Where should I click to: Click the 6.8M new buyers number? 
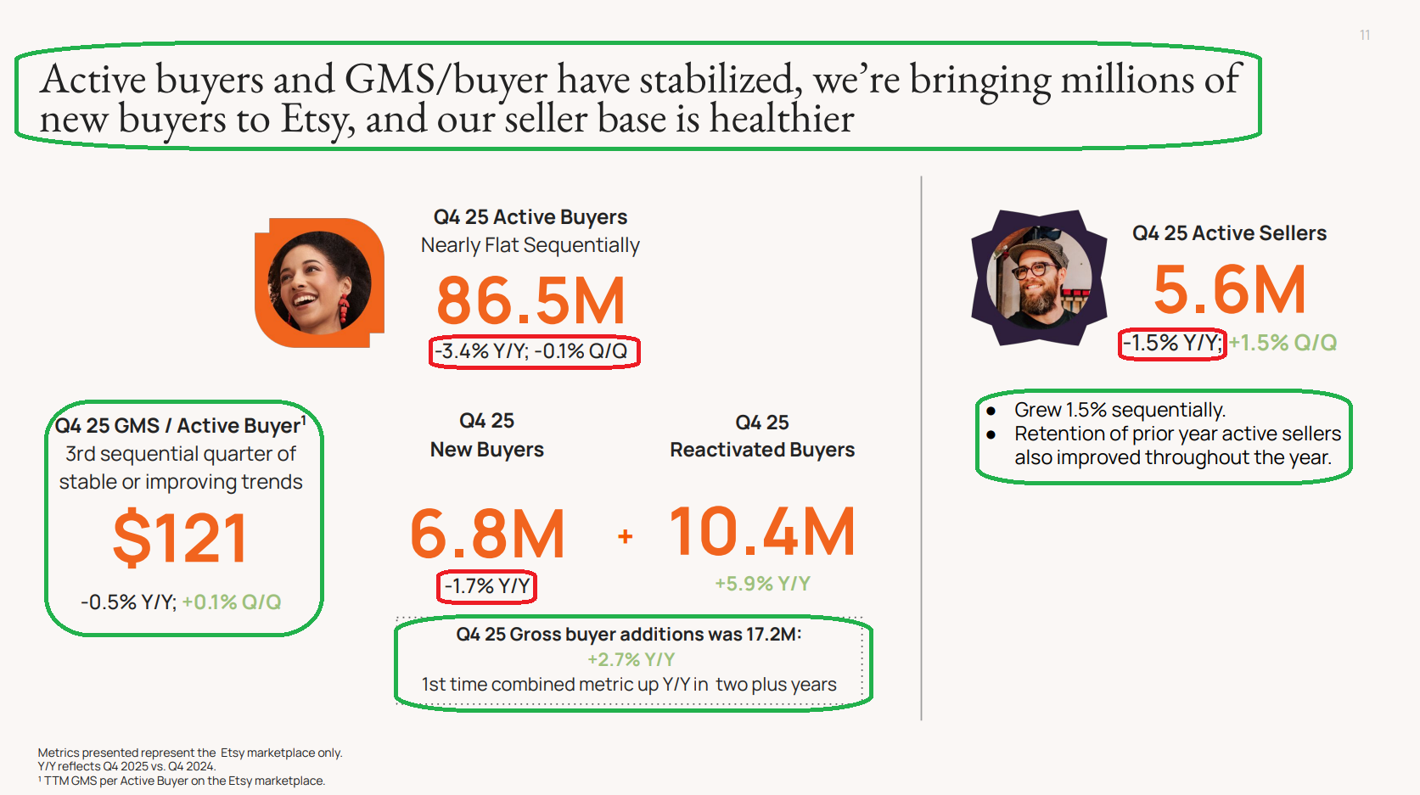pos(486,534)
